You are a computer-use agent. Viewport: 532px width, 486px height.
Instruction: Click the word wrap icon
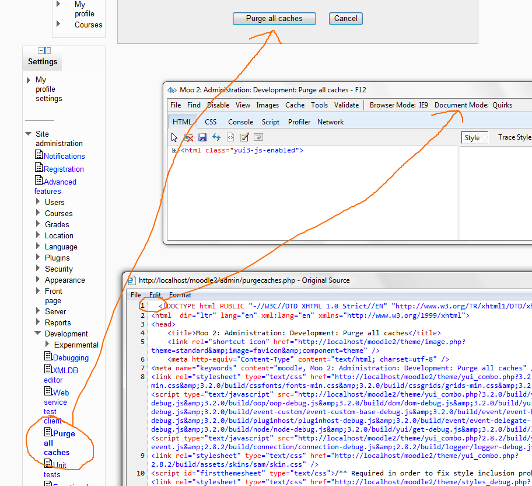tap(258, 137)
